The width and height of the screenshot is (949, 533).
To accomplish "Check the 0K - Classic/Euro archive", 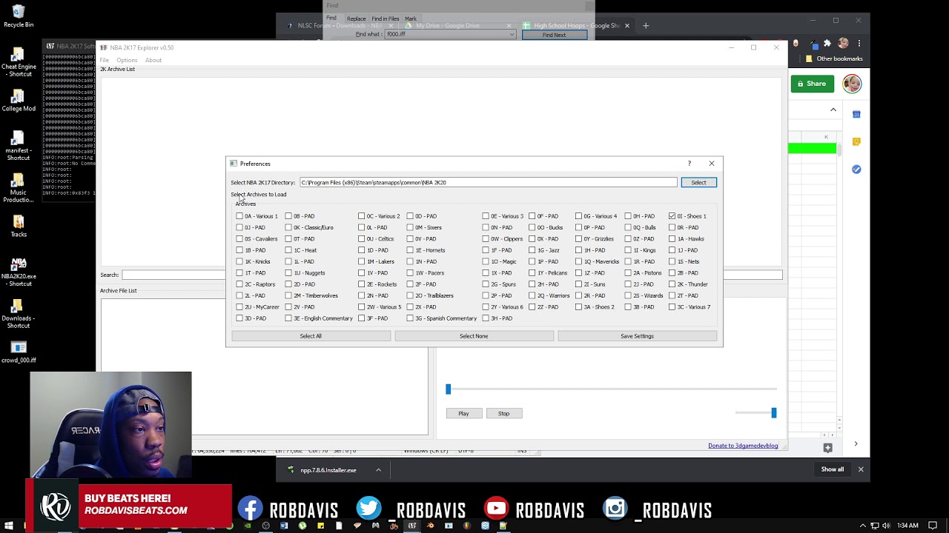I will (288, 227).
